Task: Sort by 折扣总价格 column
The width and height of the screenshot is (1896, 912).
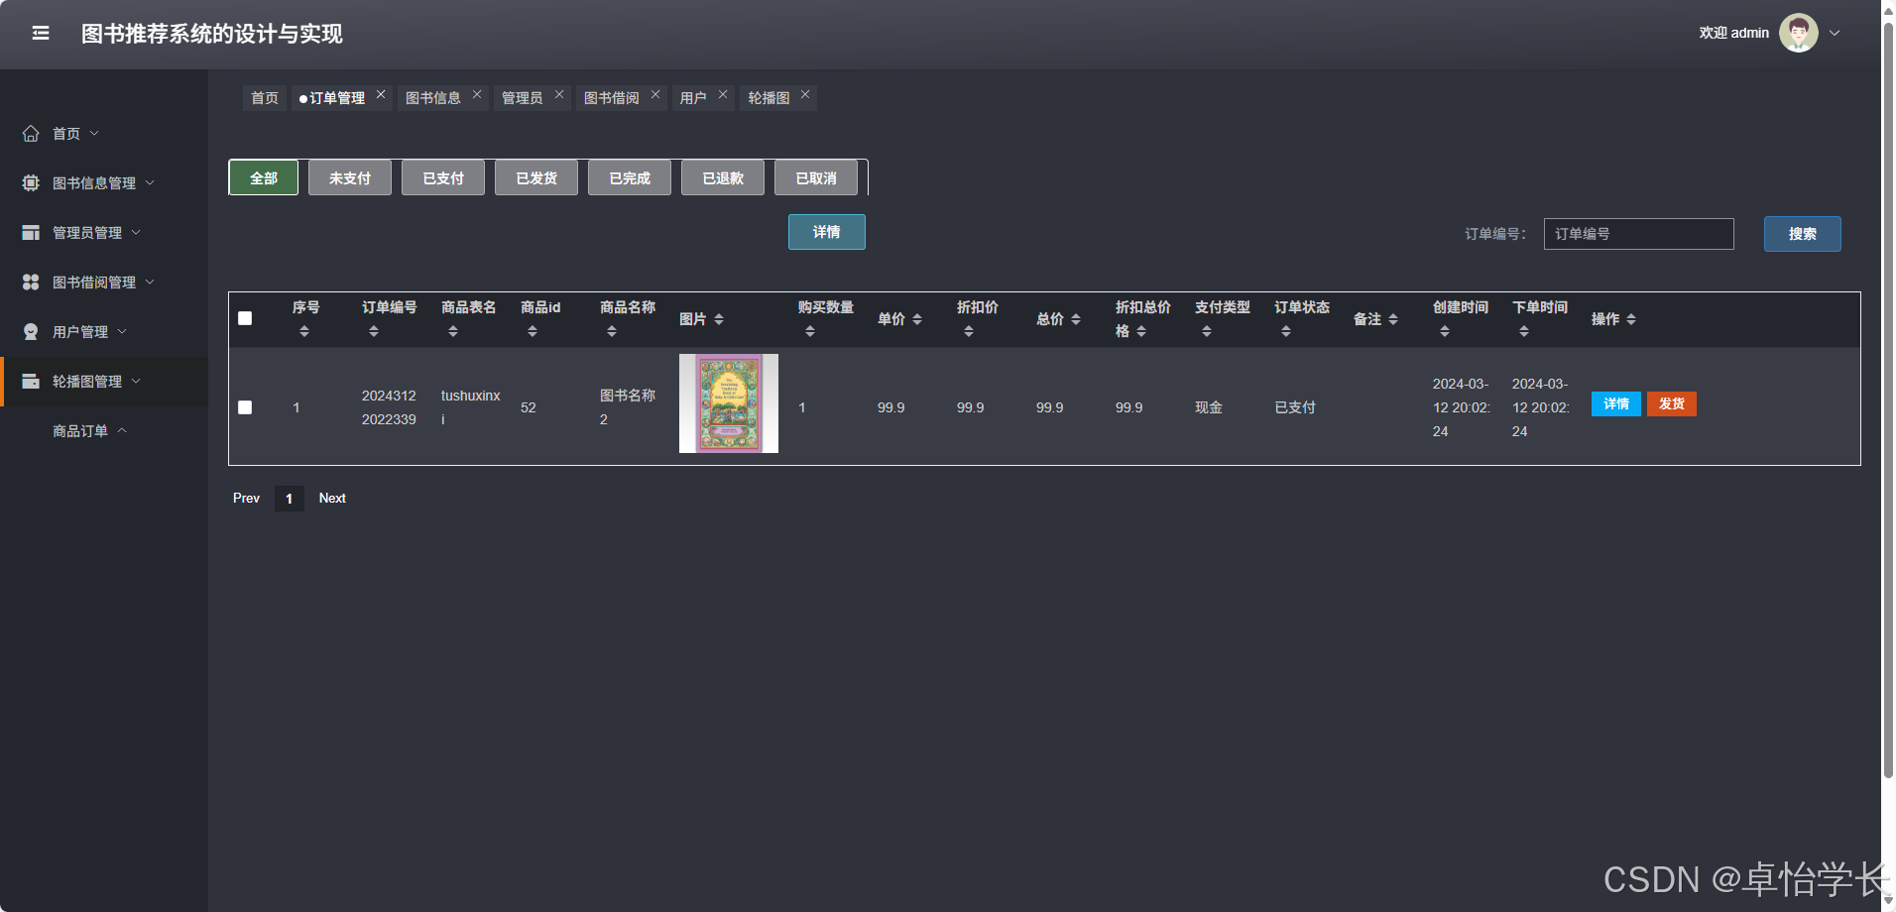Action: tap(1141, 331)
